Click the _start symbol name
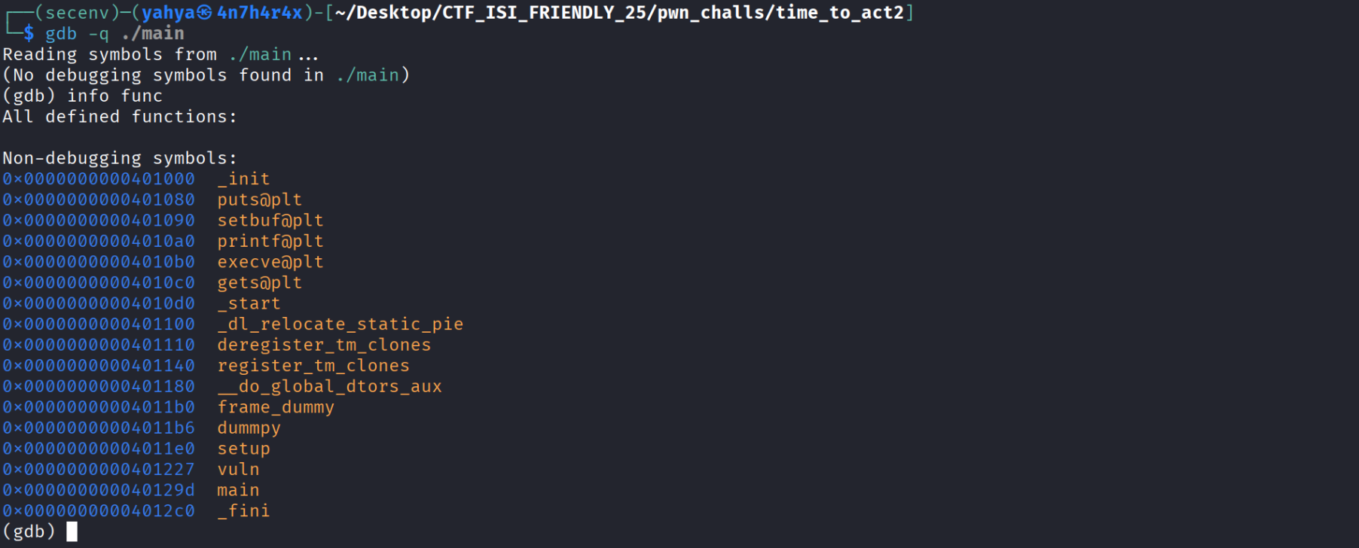1359x548 pixels. click(x=249, y=303)
